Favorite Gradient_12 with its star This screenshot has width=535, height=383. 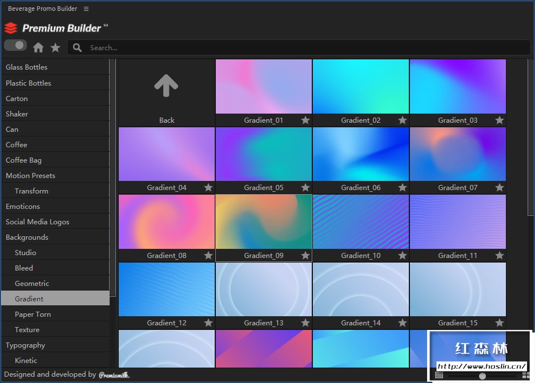coord(208,322)
